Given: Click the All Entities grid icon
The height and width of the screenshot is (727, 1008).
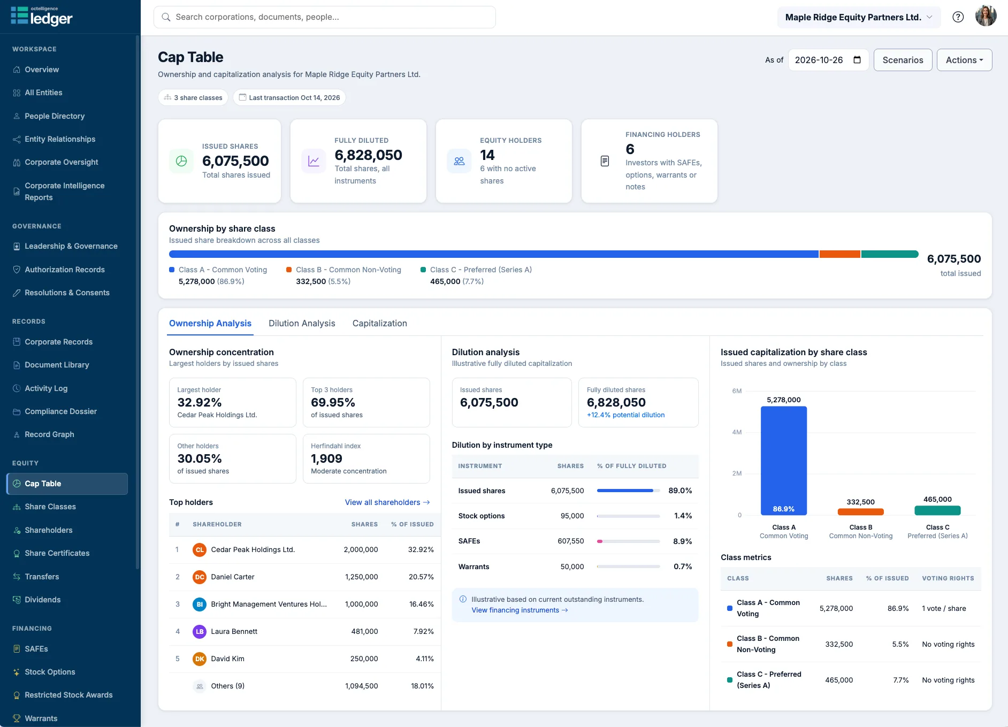Looking at the screenshot, I should [x=17, y=93].
